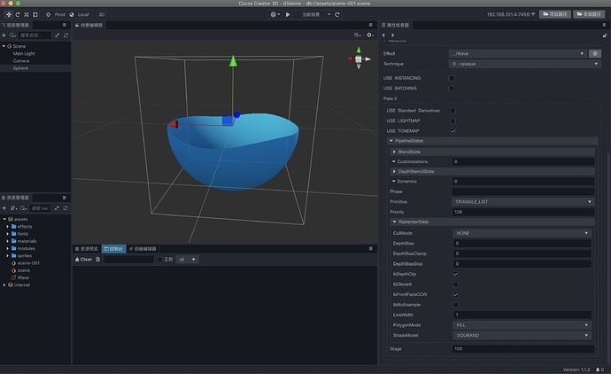611x374 pixels.
Task: Switch to the 资源预览 tab
Action: tap(89, 249)
